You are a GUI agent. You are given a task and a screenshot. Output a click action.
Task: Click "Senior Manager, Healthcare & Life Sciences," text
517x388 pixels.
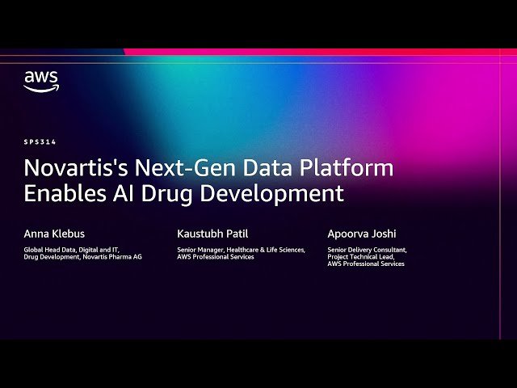(x=242, y=250)
